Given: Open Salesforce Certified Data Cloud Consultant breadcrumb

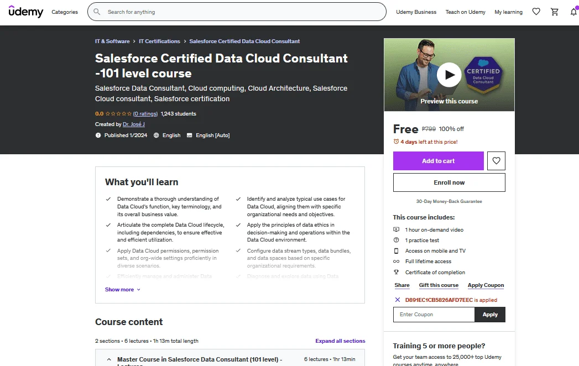Looking at the screenshot, I should (244, 41).
